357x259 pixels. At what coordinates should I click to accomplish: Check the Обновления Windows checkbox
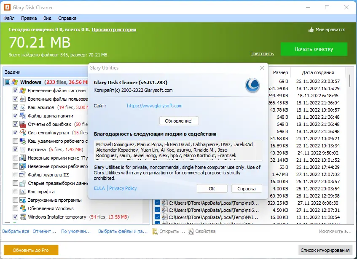coord(15,208)
